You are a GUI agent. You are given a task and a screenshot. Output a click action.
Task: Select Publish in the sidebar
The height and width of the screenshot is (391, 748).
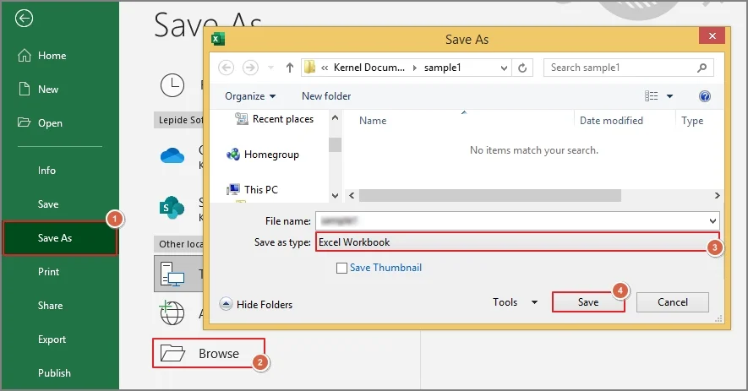[54, 373]
